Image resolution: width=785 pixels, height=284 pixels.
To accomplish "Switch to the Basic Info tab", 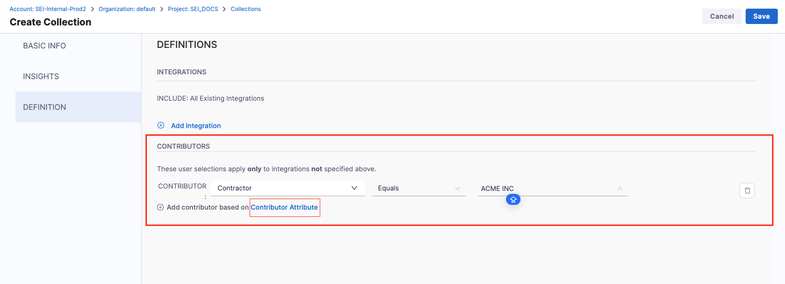I will pyautogui.click(x=45, y=46).
